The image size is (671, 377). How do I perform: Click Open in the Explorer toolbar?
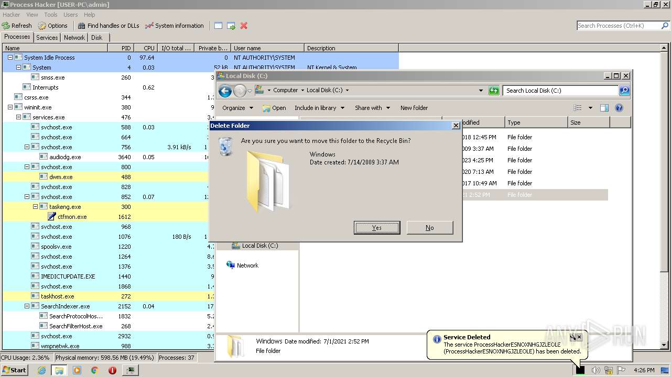274,108
